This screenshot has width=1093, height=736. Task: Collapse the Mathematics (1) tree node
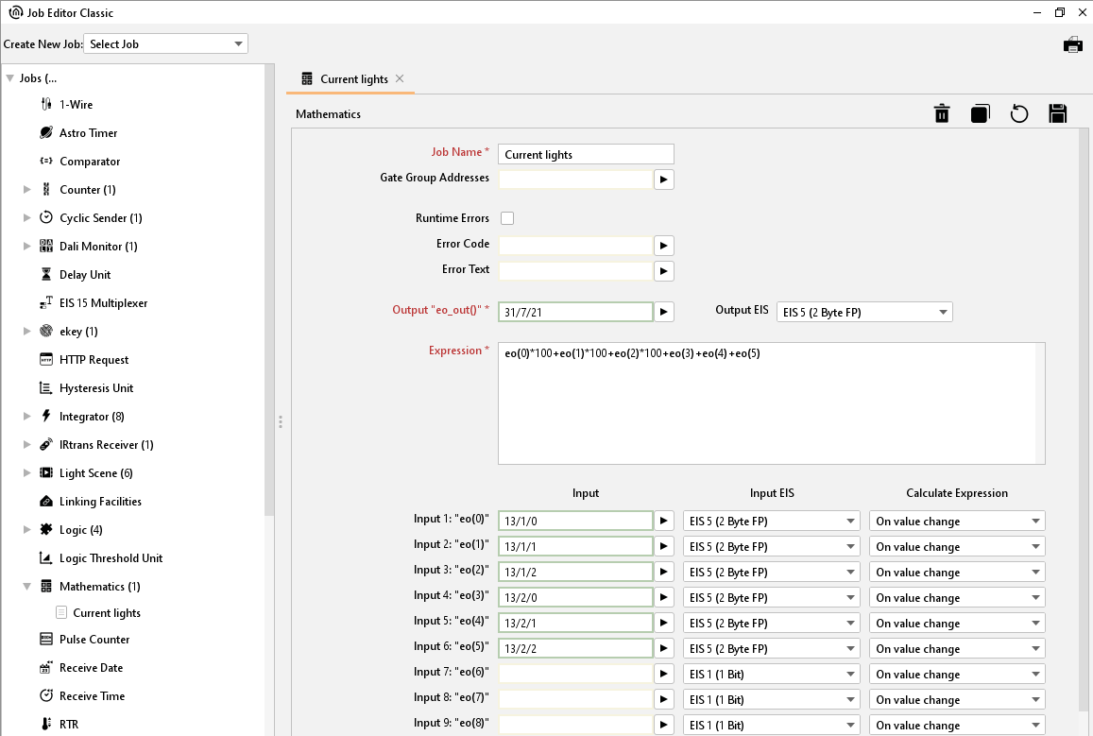pos(27,587)
